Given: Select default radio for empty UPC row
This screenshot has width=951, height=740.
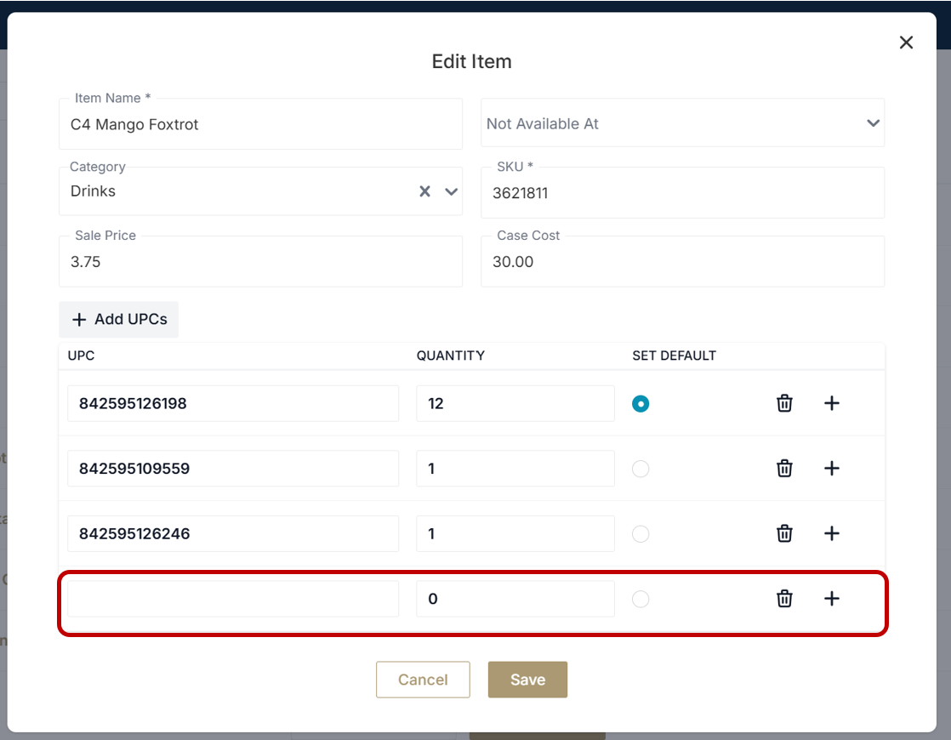Looking at the screenshot, I should coord(641,600).
